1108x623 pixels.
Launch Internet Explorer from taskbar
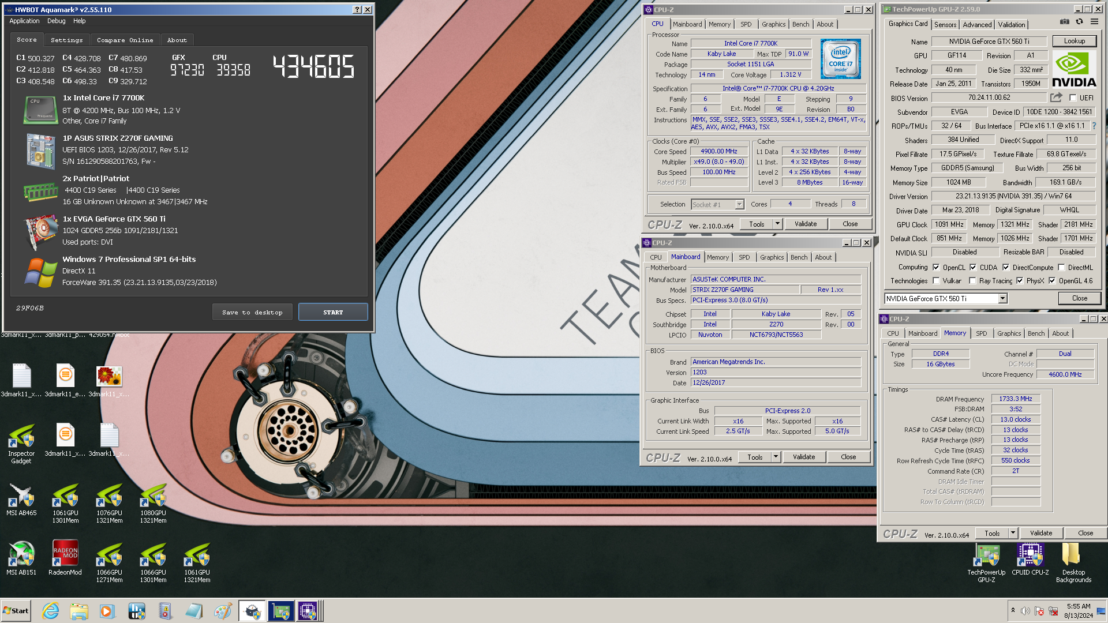51,611
